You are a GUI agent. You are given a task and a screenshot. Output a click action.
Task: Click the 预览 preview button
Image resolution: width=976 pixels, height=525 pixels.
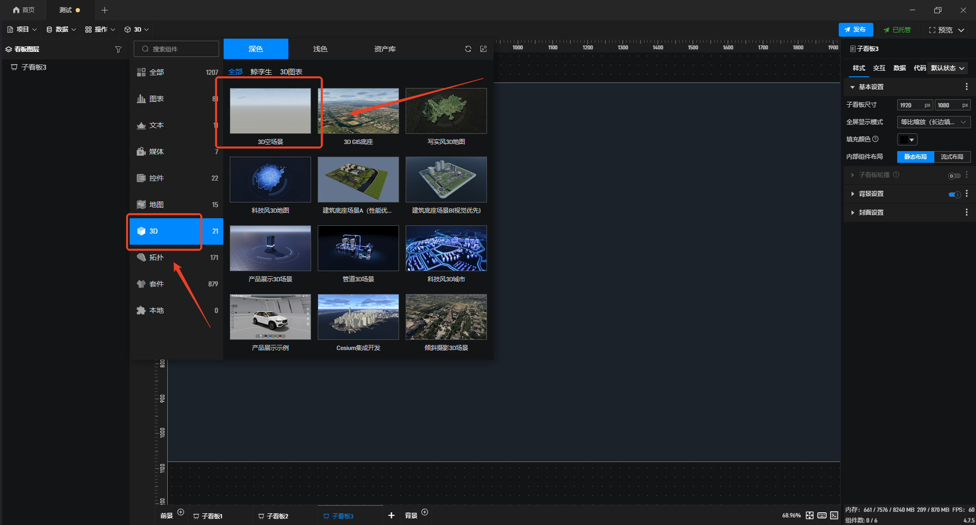click(x=946, y=30)
